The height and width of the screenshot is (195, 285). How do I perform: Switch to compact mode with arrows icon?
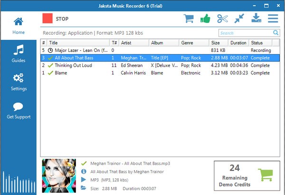239,19
